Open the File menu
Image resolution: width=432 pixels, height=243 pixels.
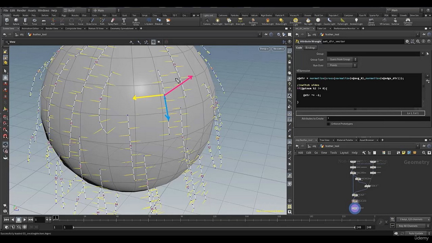pos(5,10)
